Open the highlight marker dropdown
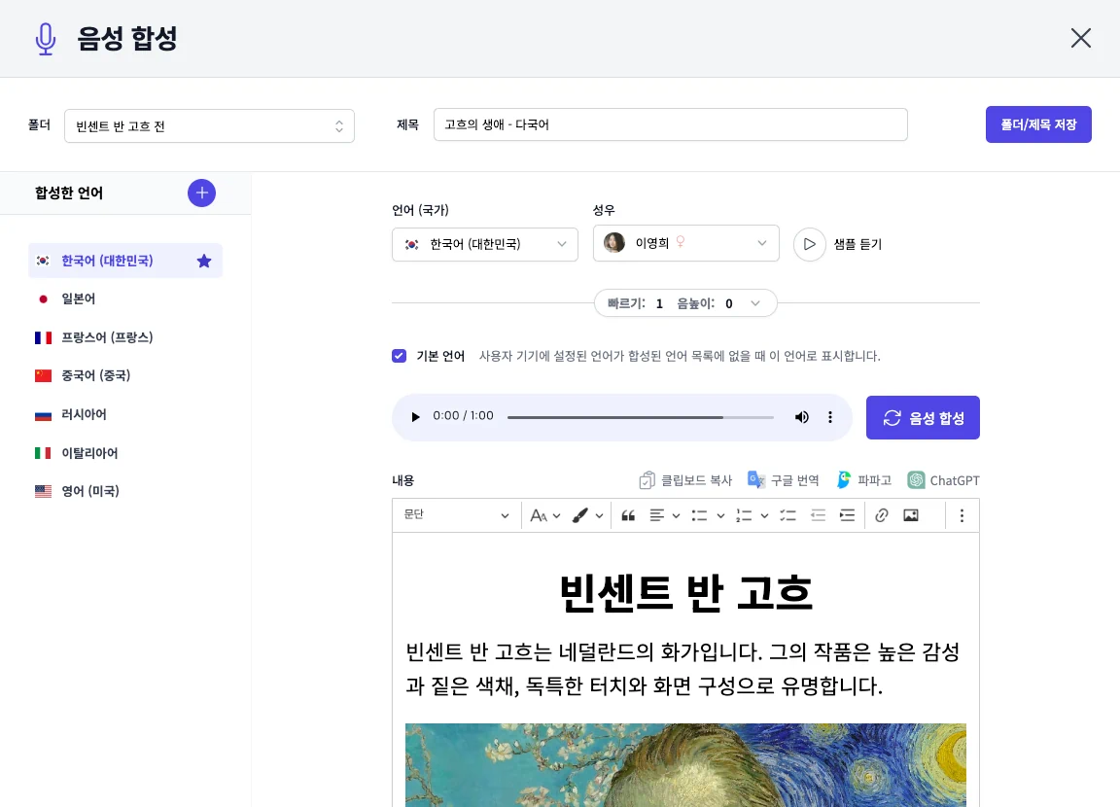 (x=587, y=515)
